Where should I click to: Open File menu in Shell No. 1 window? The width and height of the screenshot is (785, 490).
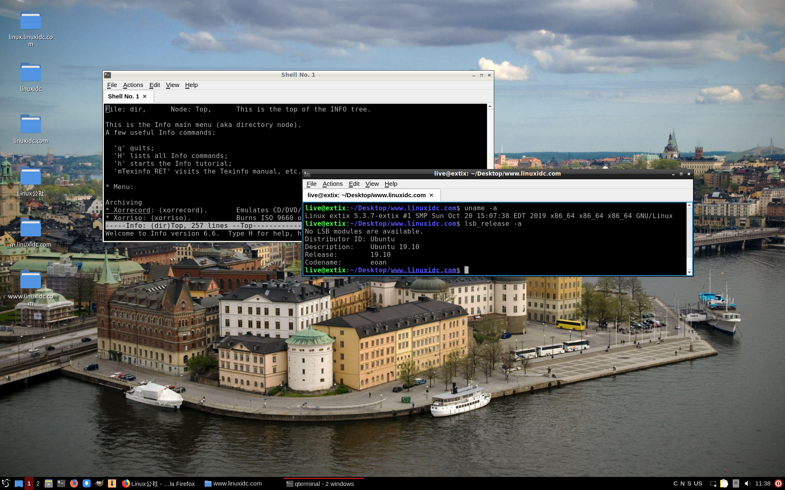pyautogui.click(x=112, y=85)
